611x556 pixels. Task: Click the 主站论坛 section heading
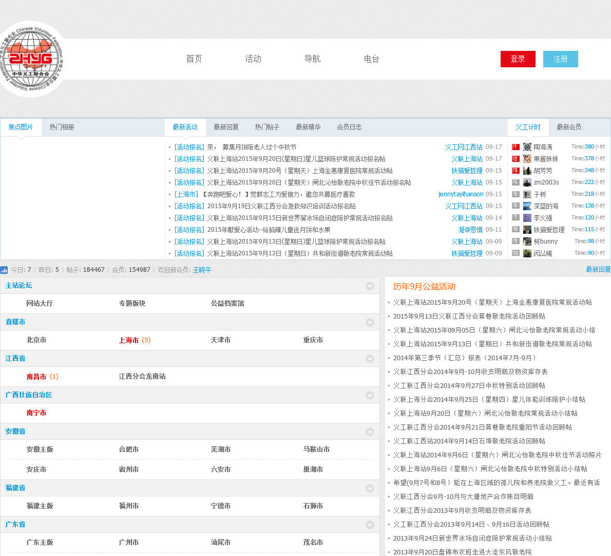18,286
